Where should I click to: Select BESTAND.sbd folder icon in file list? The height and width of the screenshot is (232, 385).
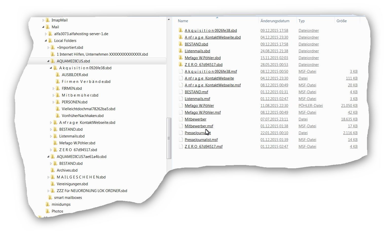[180, 44]
